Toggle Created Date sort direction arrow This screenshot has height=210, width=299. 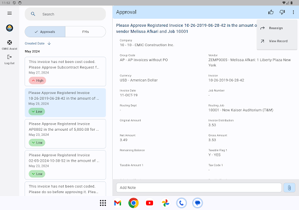(x=49, y=43)
